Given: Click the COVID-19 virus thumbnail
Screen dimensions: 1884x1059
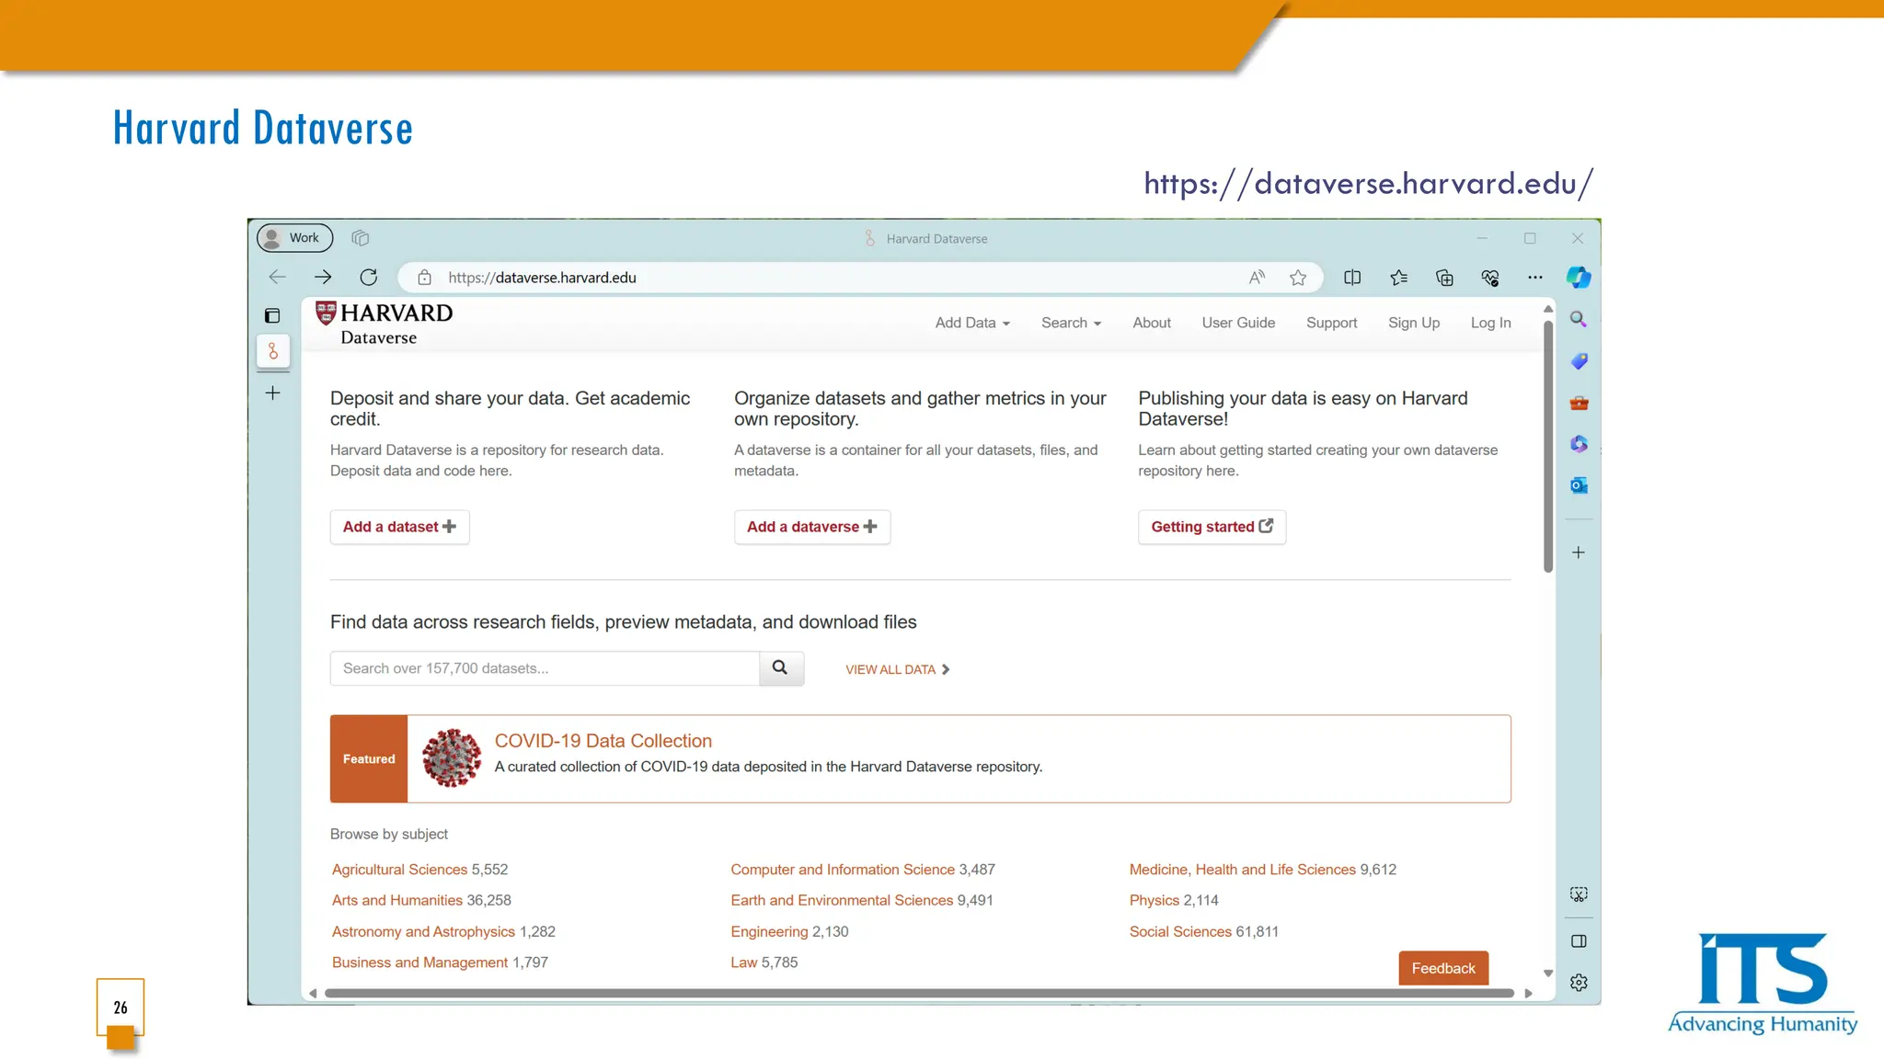Looking at the screenshot, I should (451, 758).
